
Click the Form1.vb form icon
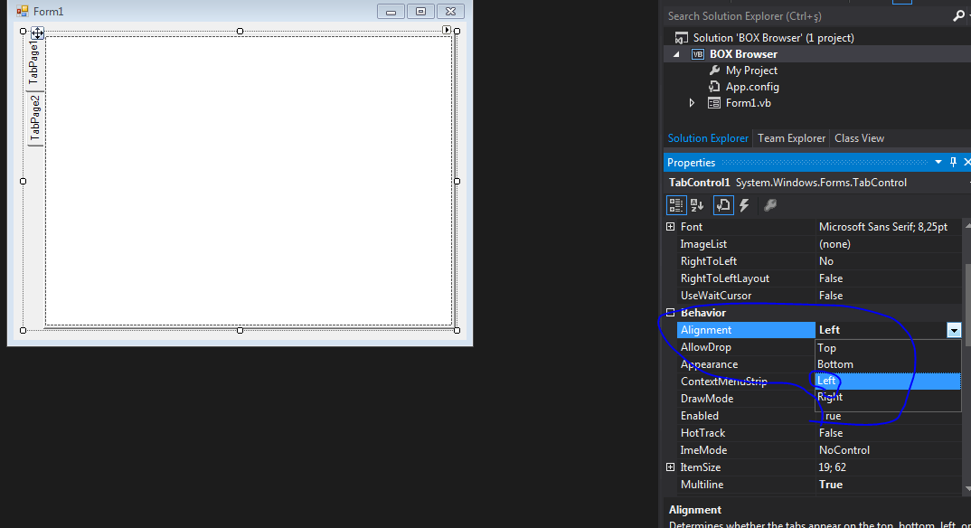tap(714, 103)
